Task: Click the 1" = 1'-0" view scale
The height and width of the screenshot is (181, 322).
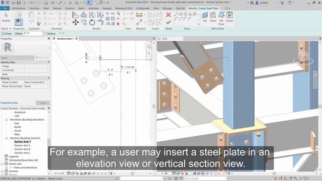Action: tap(59, 173)
